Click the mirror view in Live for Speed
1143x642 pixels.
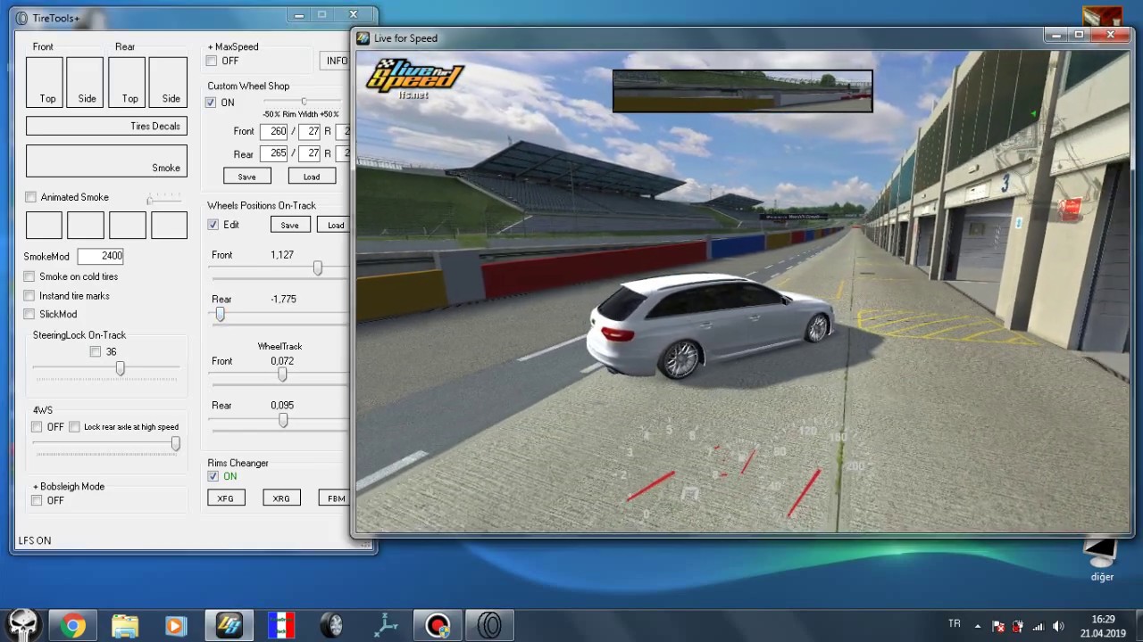tap(743, 91)
